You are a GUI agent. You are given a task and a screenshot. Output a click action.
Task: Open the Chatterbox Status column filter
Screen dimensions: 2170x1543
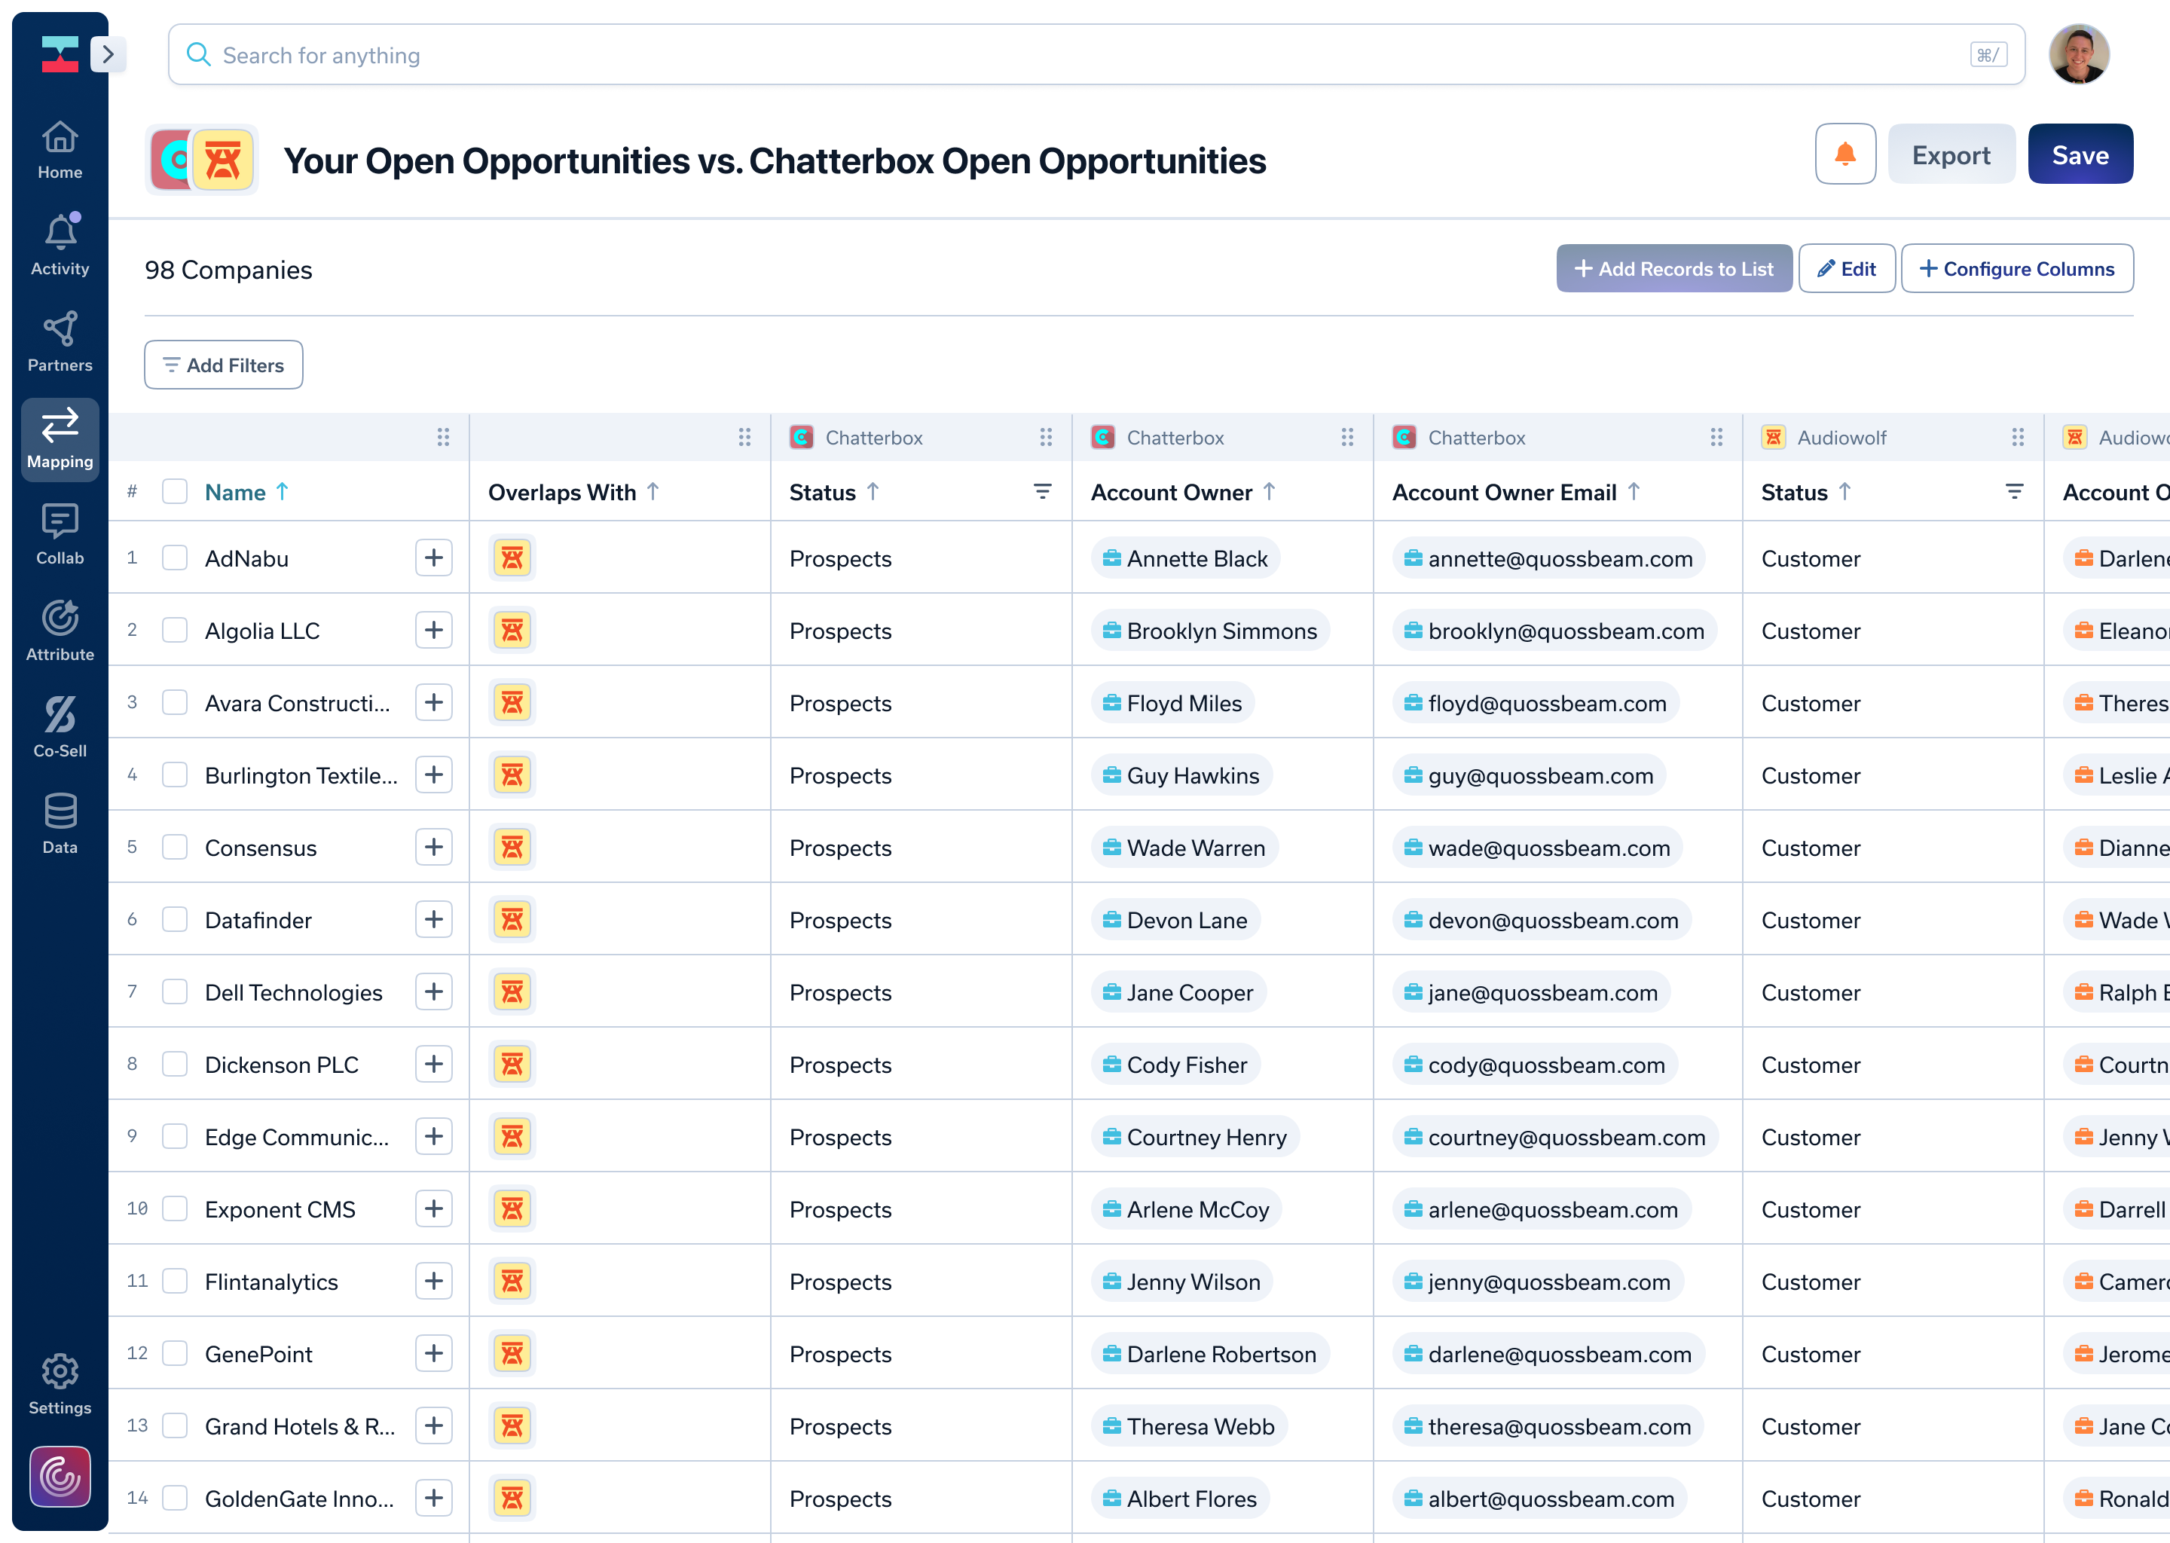[x=1042, y=491]
